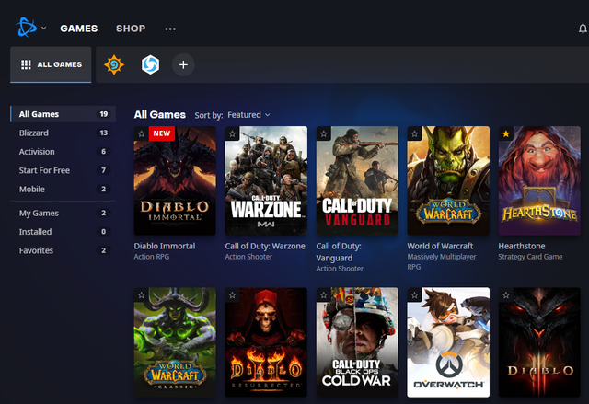Select the ALL GAMES tab

pos(51,64)
